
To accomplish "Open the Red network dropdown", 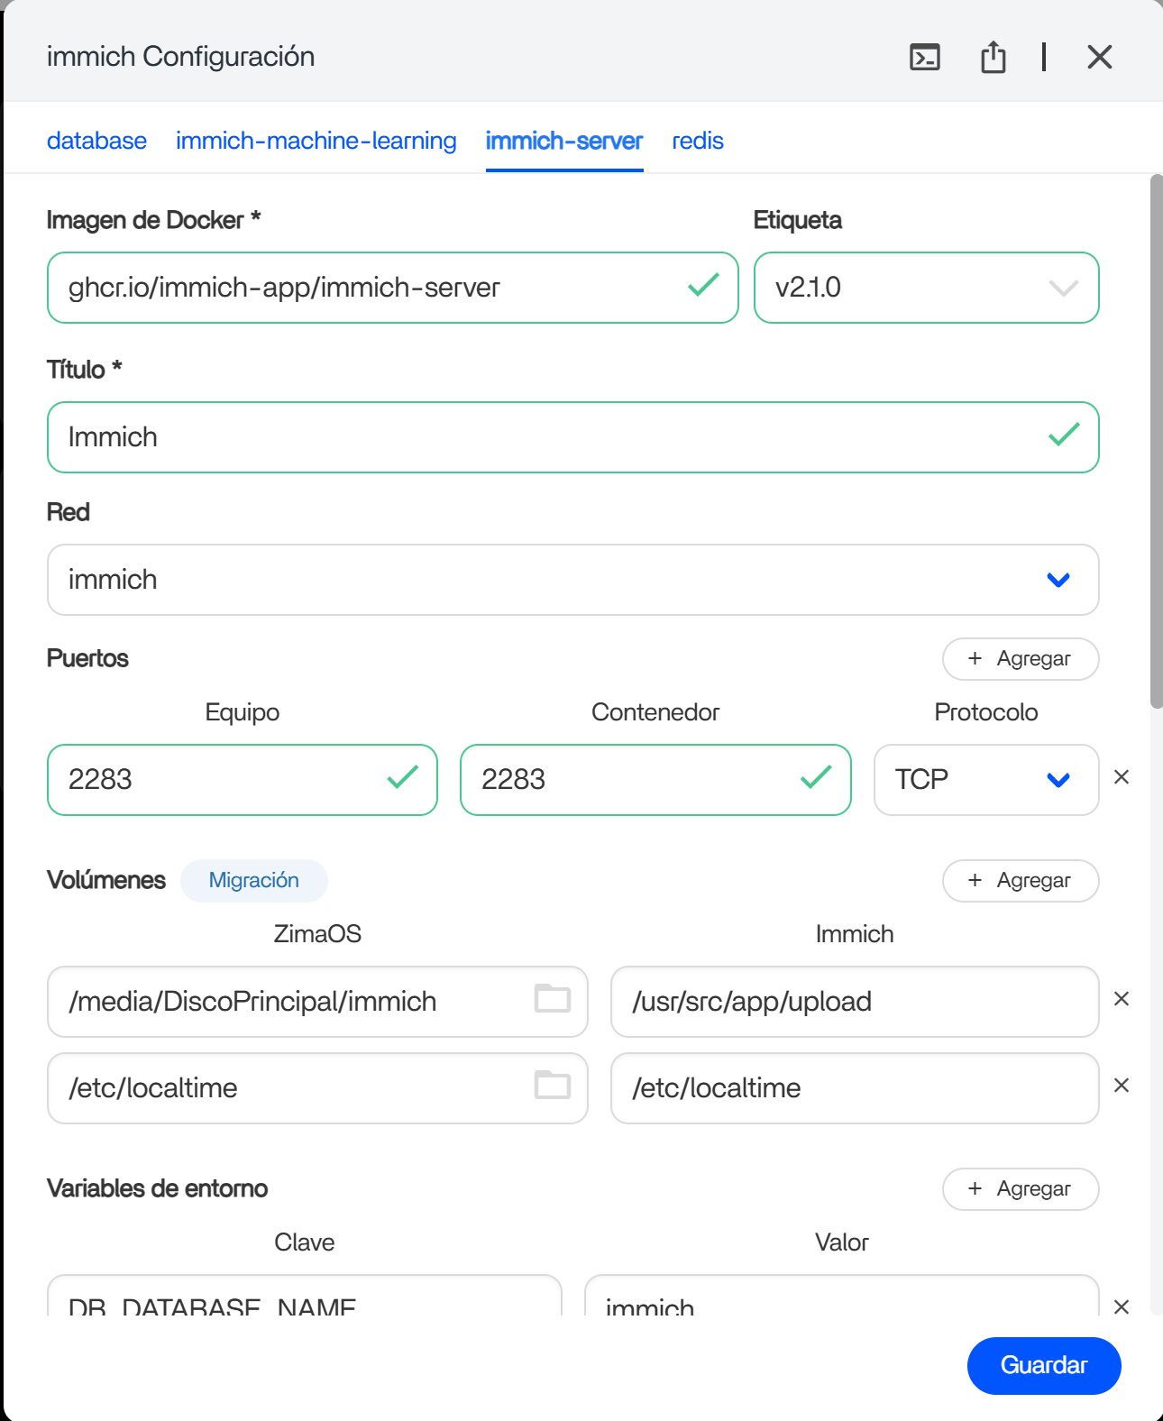I will [1058, 580].
